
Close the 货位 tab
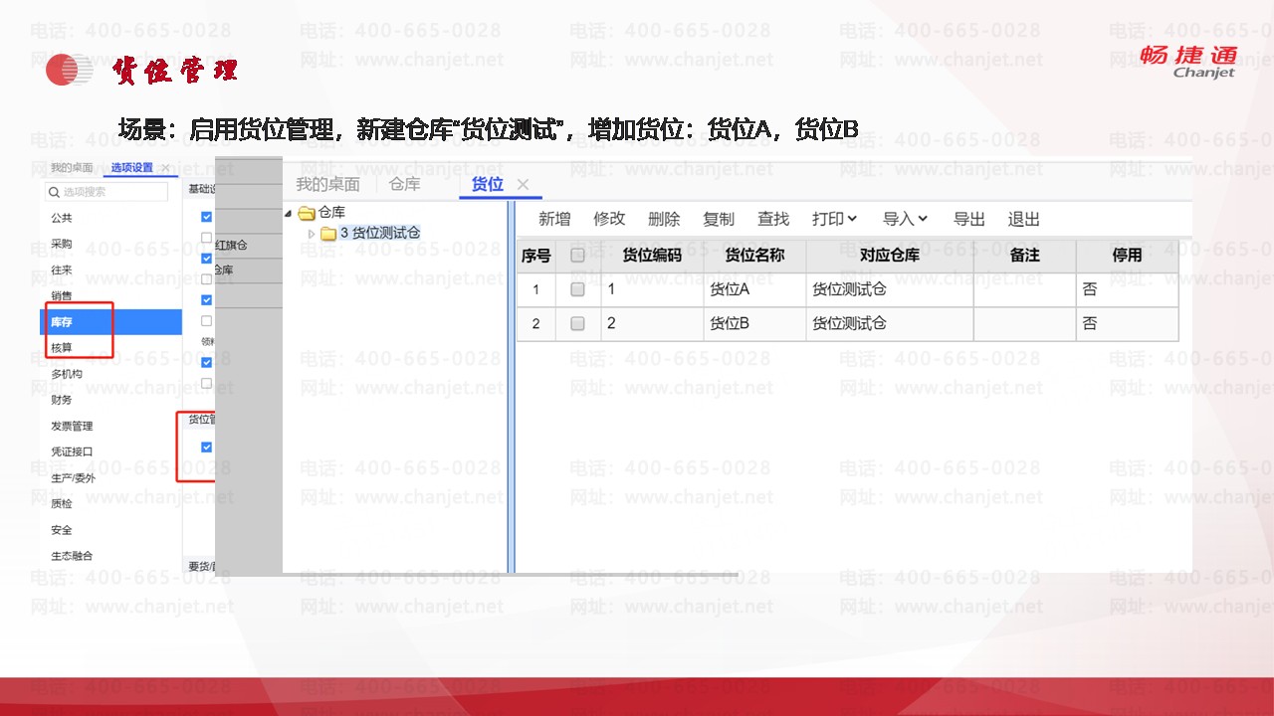point(523,184)
